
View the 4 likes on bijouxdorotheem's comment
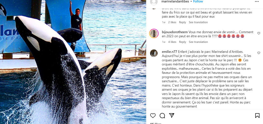click(x=172, y=42)
